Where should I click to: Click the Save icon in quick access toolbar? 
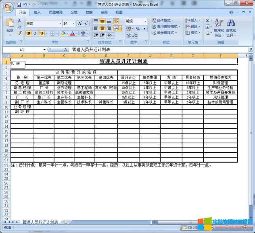(x=19, y=4)
